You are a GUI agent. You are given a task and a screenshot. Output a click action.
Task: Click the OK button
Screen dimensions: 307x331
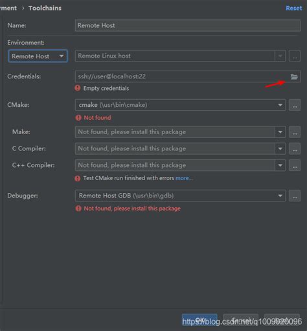(x=199, y=320)
